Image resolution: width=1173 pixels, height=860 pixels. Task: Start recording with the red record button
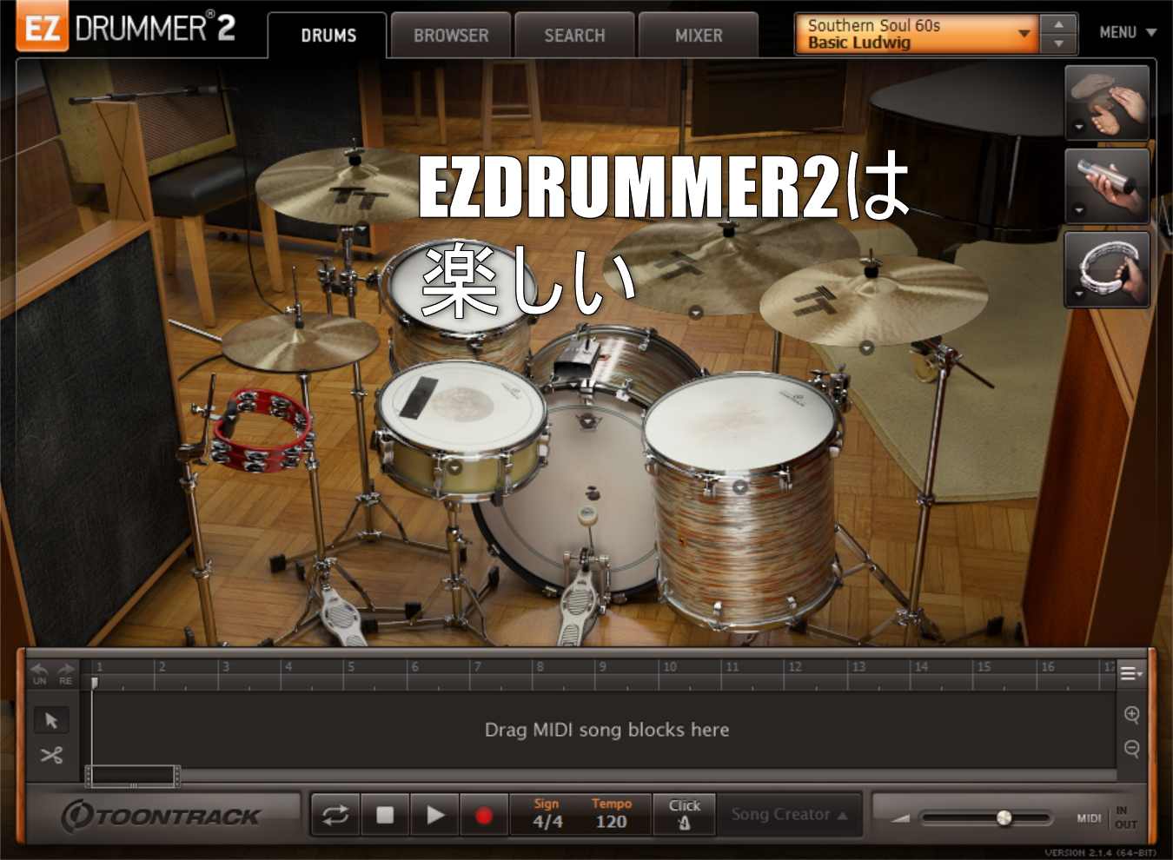(x=484, y=815)
